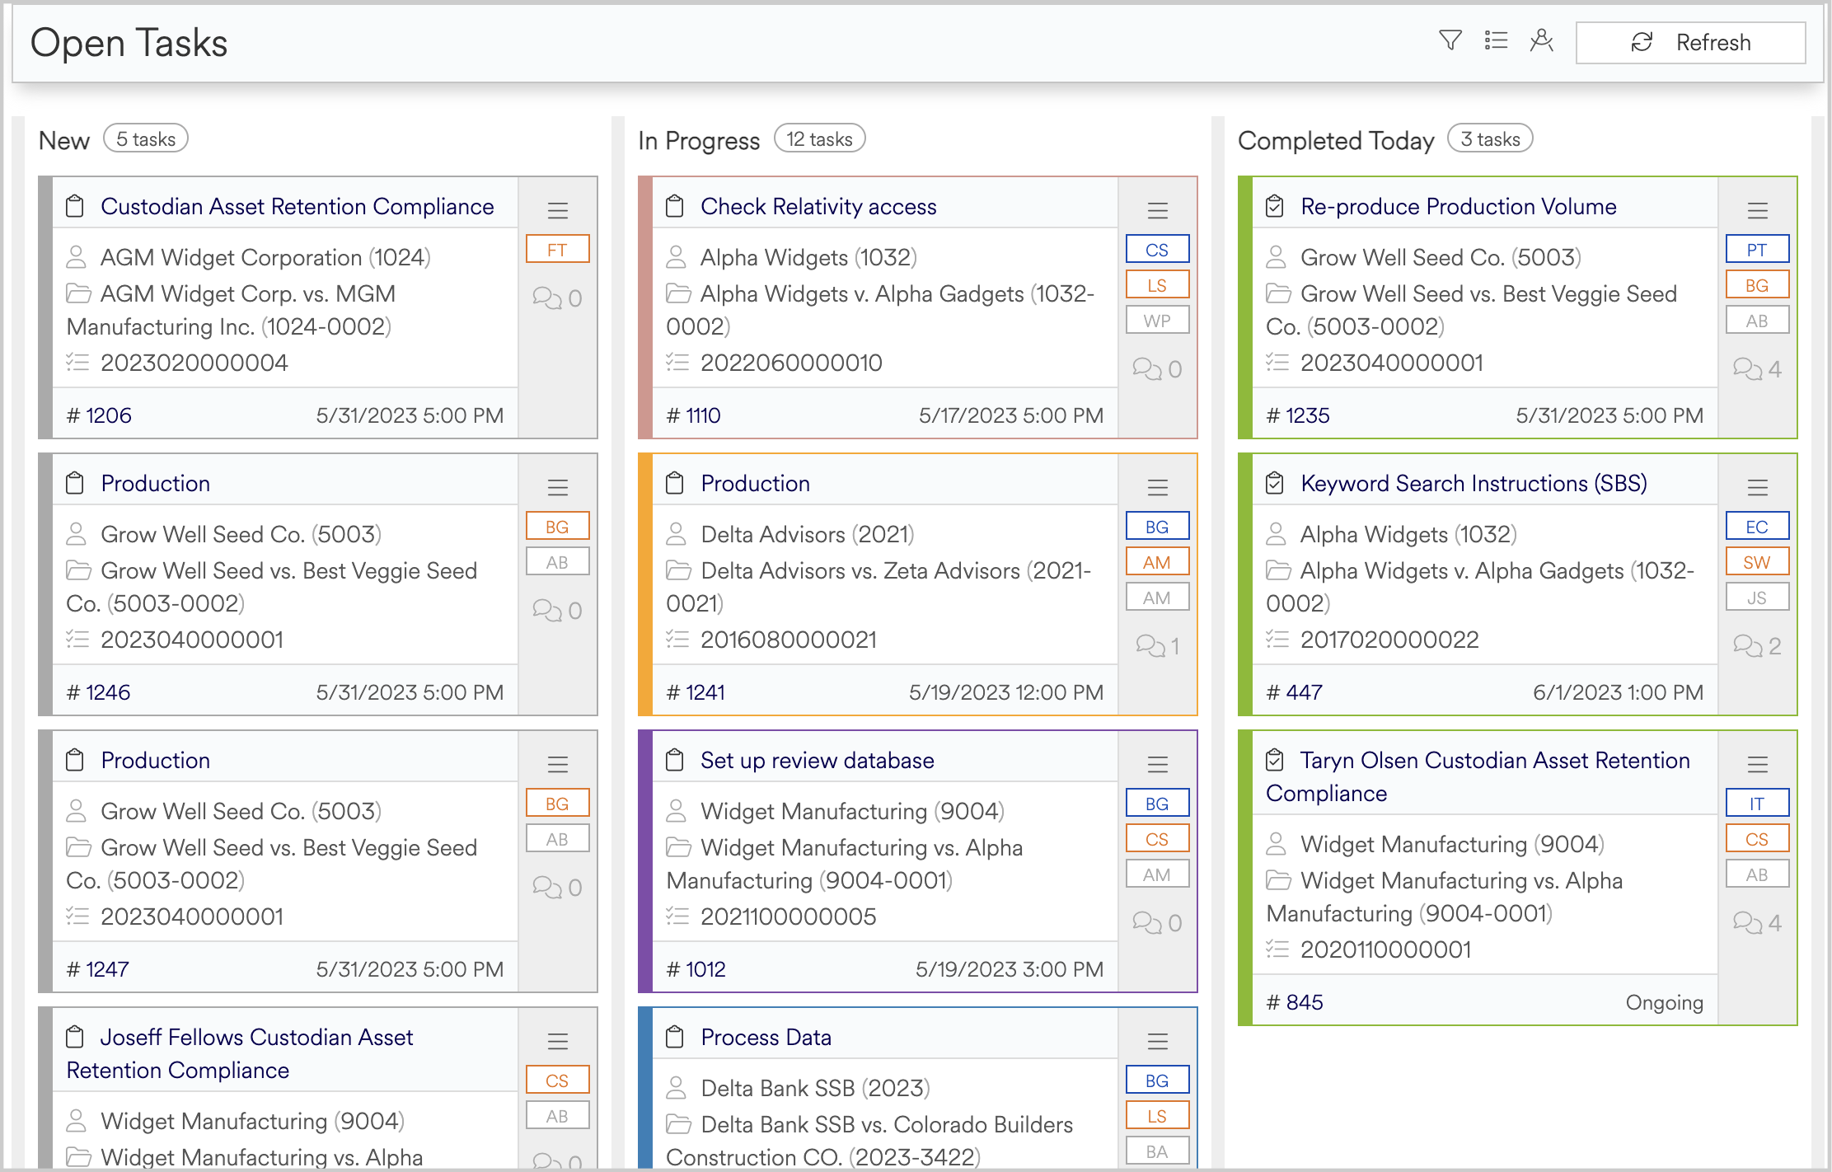Open the user assignment icon
This screenshot has width=1832, height=1172.
click(x=1541, y=40)
